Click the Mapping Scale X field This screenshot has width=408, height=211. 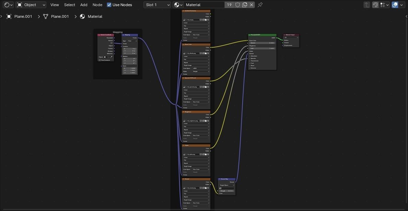130,69
